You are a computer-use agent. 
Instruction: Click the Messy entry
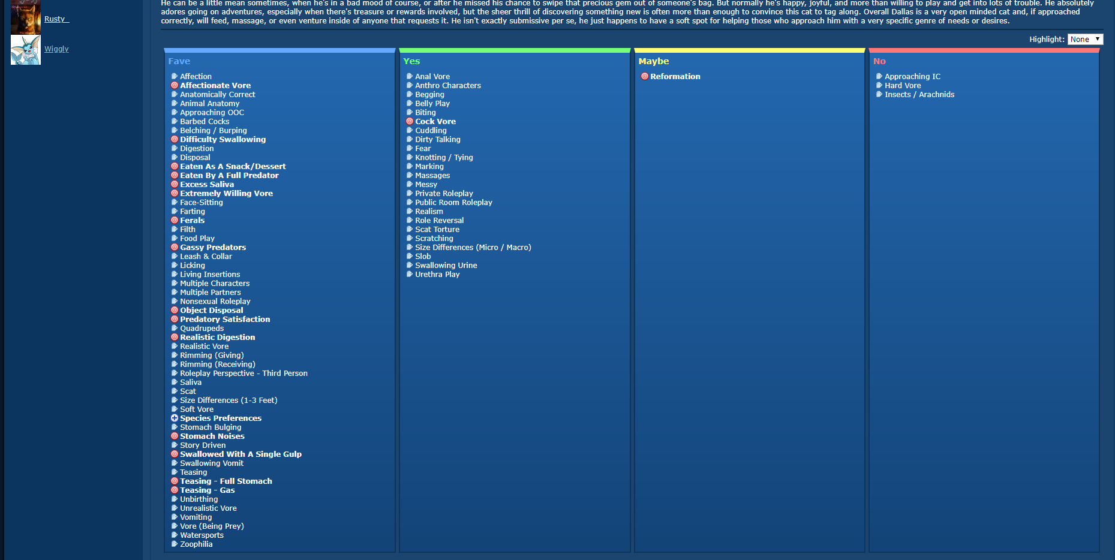tap(426, 184)
